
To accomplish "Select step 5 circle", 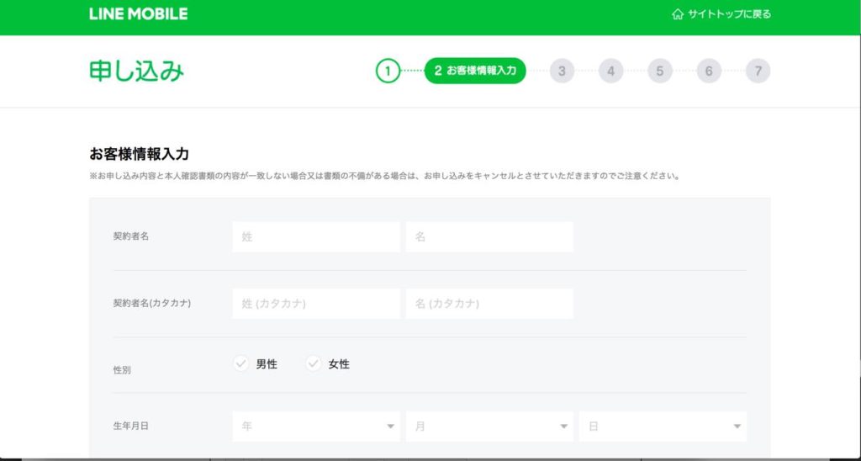I will [660, 71].
